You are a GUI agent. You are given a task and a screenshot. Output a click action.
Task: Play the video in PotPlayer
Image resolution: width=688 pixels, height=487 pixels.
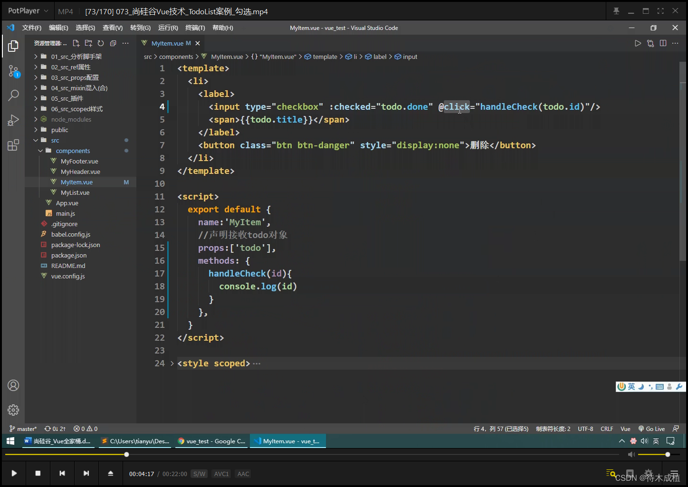(14, 473)
